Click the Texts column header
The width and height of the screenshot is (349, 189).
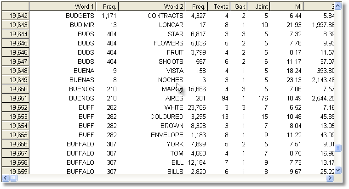219,6
